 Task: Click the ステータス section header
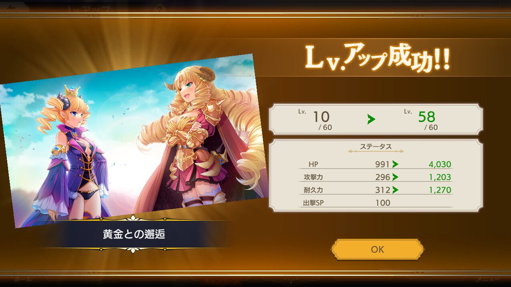pos(376,147)
